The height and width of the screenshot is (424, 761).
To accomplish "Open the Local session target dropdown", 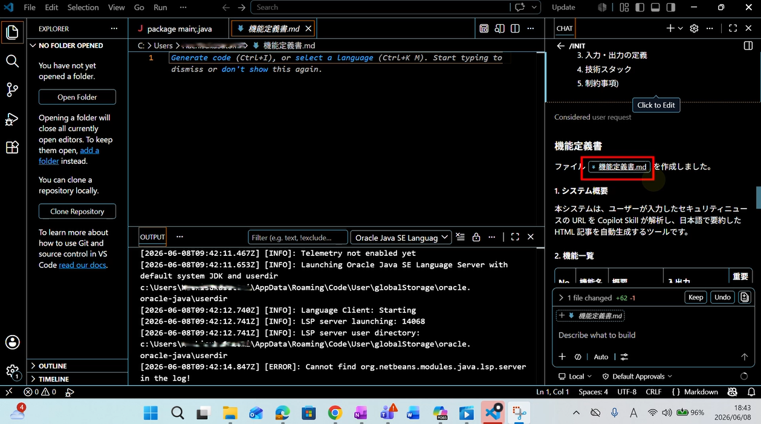I will point(575,376).
